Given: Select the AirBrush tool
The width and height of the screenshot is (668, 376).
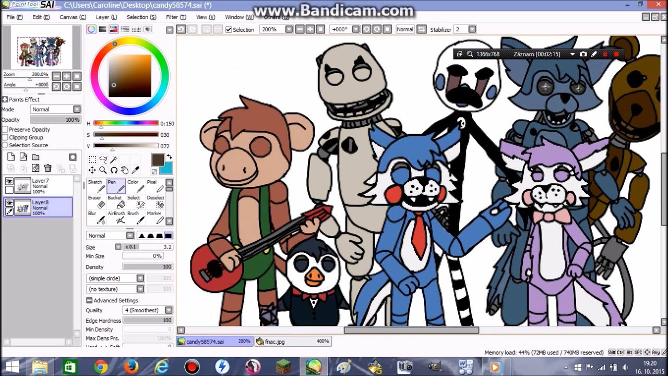Looking at the screenshot, I should pos(116,217).
